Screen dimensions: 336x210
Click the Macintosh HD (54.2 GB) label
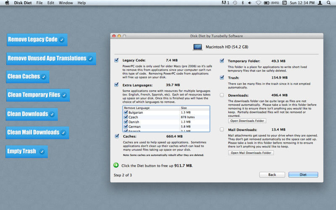tap(227, 47)
